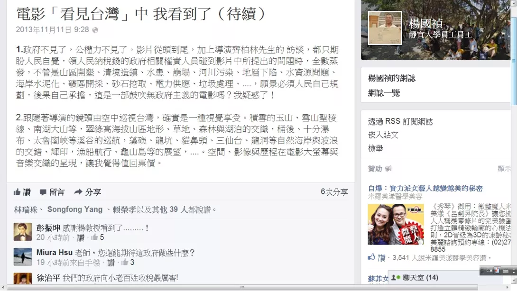Click the thumbs-up 讚 icon under the note
Viewport: 517px width, 291px height.
click(17, 192)
